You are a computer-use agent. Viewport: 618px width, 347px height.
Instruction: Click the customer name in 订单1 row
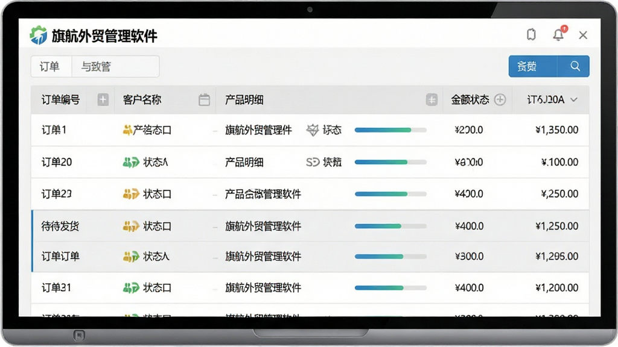pyautogui.click(x=152, y=130)
